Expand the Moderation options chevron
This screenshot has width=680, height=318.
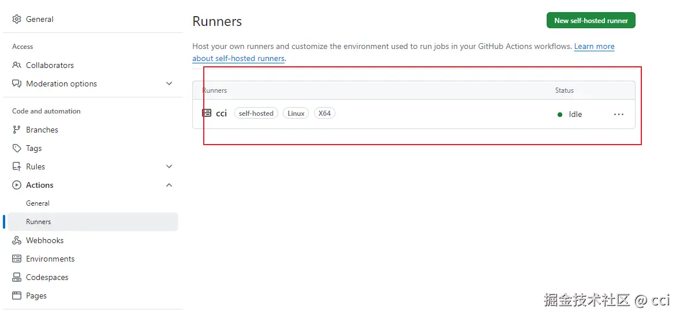click(x=169, y=84)
